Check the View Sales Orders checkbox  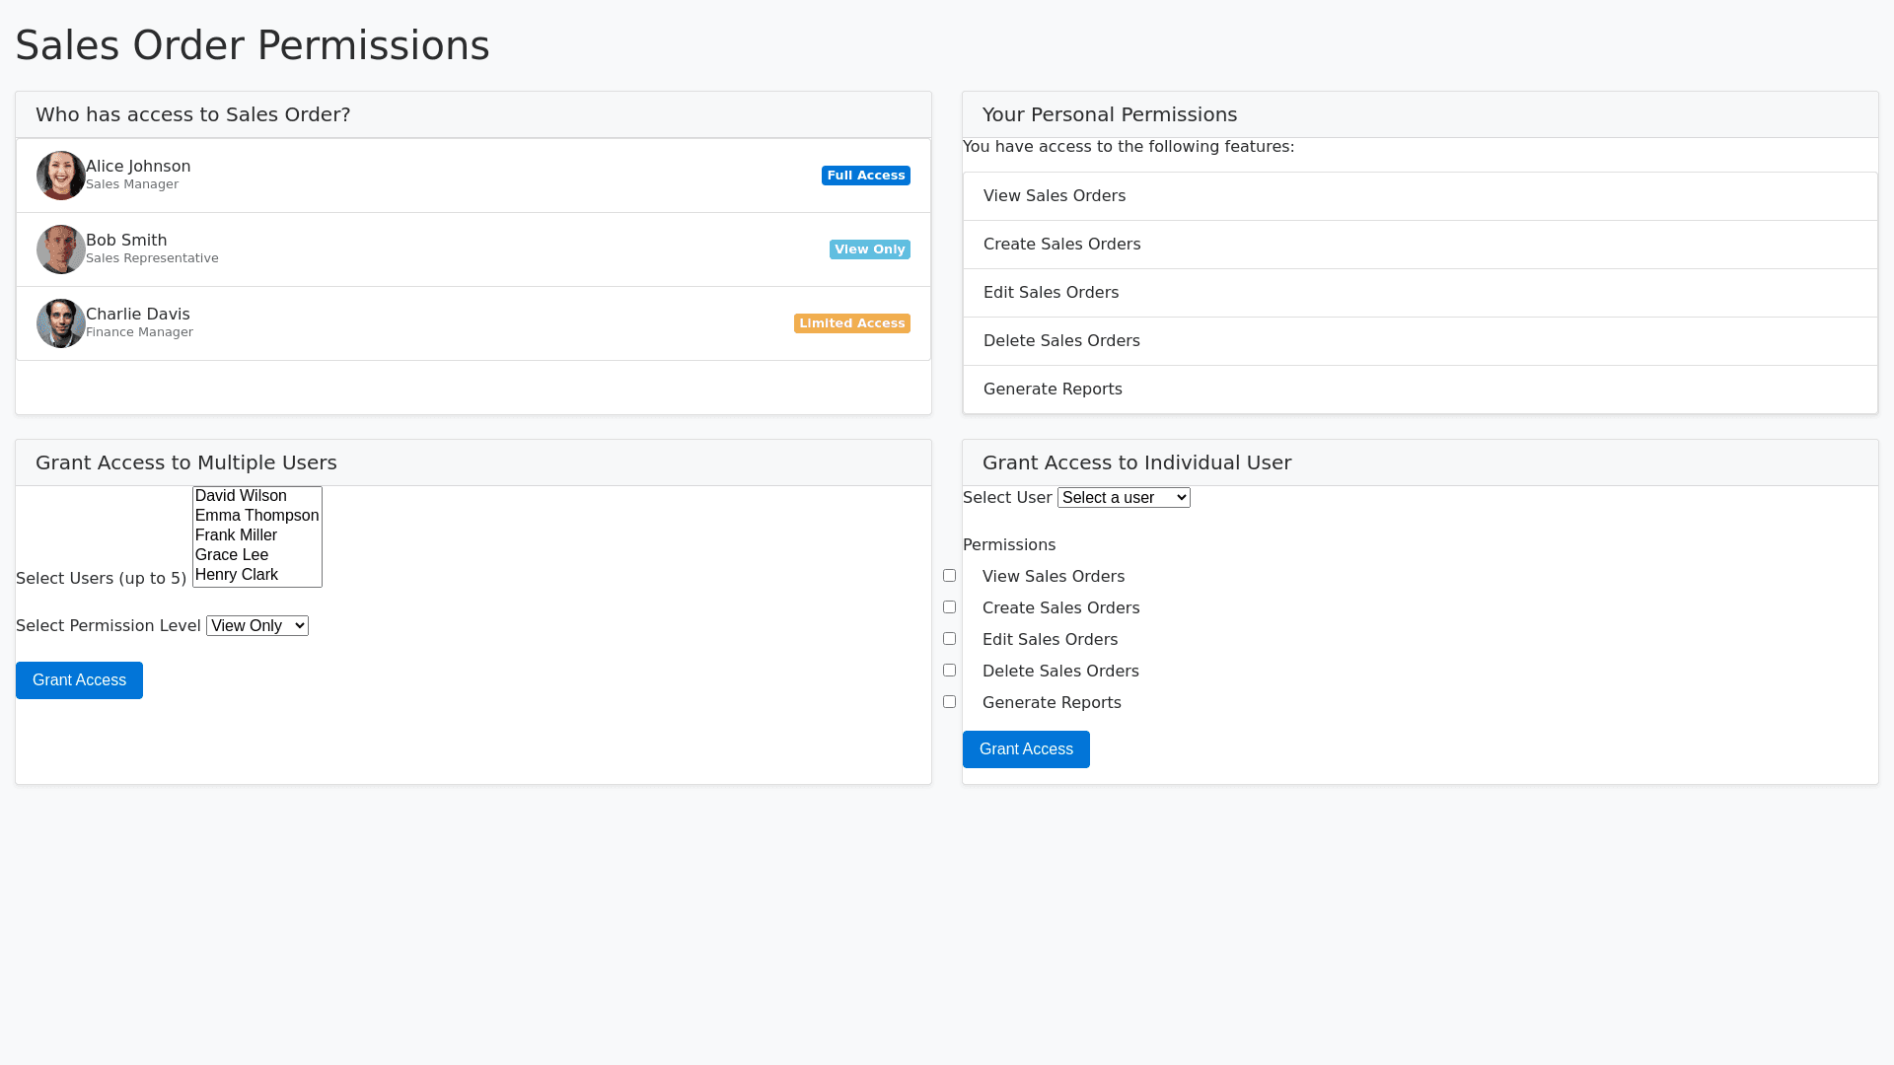(949, 576)
